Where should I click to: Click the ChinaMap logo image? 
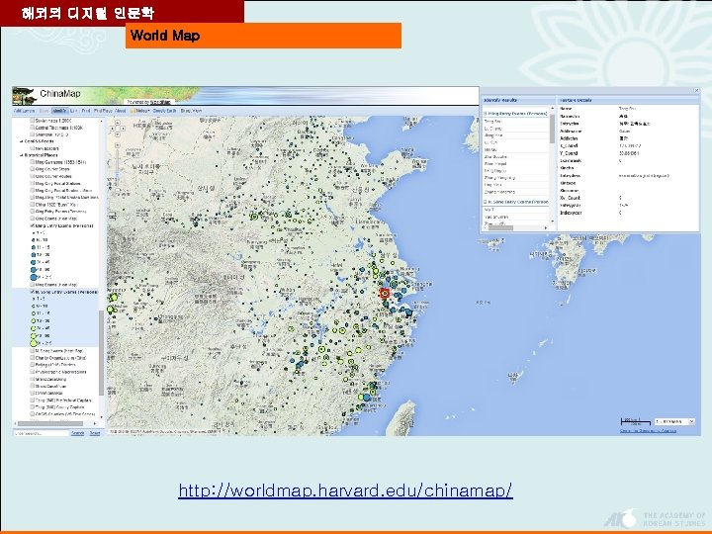[x=25, y=95]
